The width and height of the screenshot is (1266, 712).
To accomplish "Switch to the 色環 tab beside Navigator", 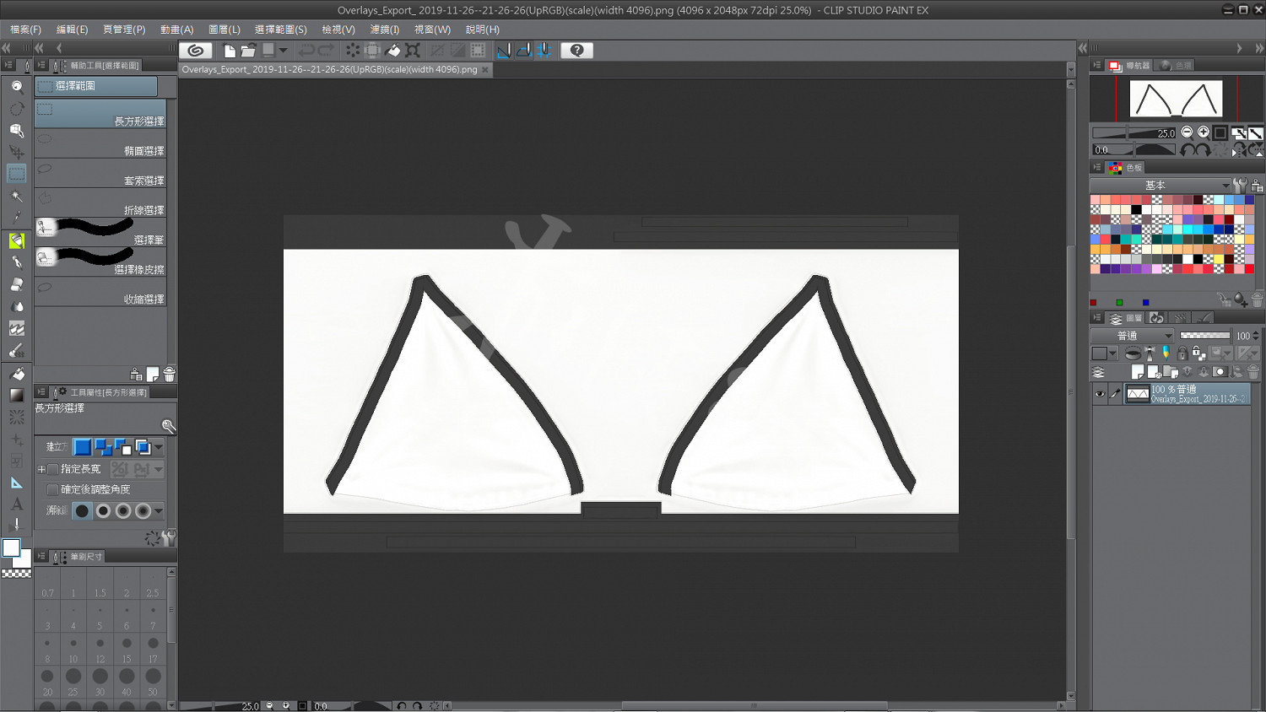I will coord(1176,66).
